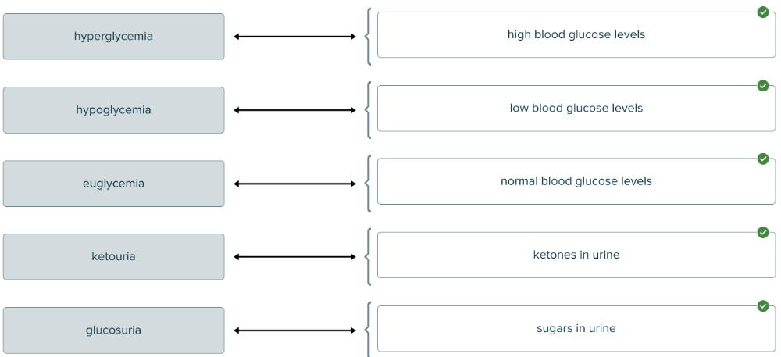The width and height of the screenshot is (781, 357).
Task: Click the connector arrow next to ketouria
Action: tap(294, 257)
